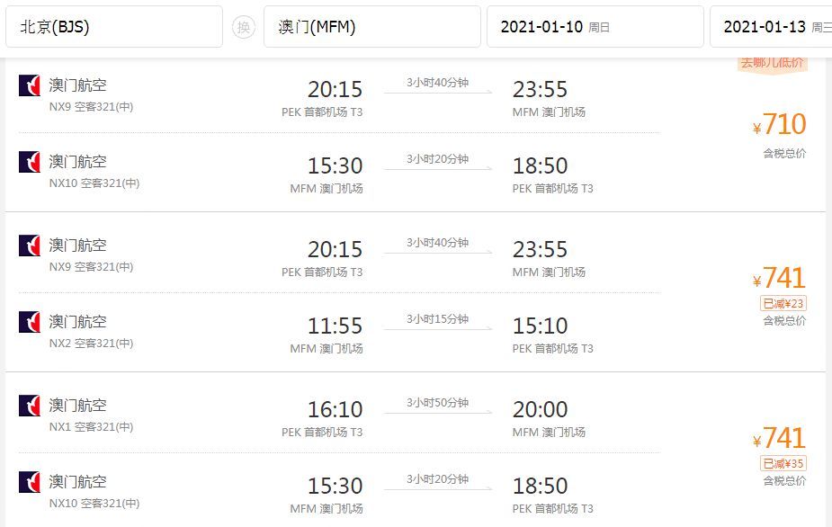
Task: Click the 16:10 NX1 departure flight row
Action: point(340,416)
